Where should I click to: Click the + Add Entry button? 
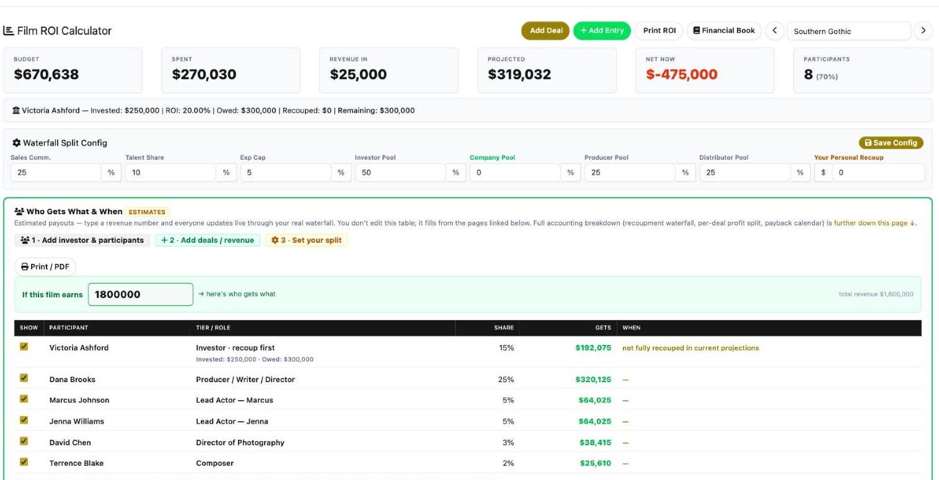coord(602,31)
